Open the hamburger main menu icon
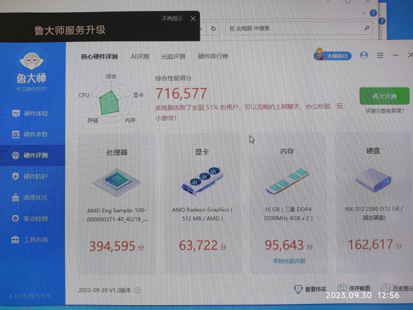Image resolution: width=413 pixels, height=310 pixels. (380, 55)
